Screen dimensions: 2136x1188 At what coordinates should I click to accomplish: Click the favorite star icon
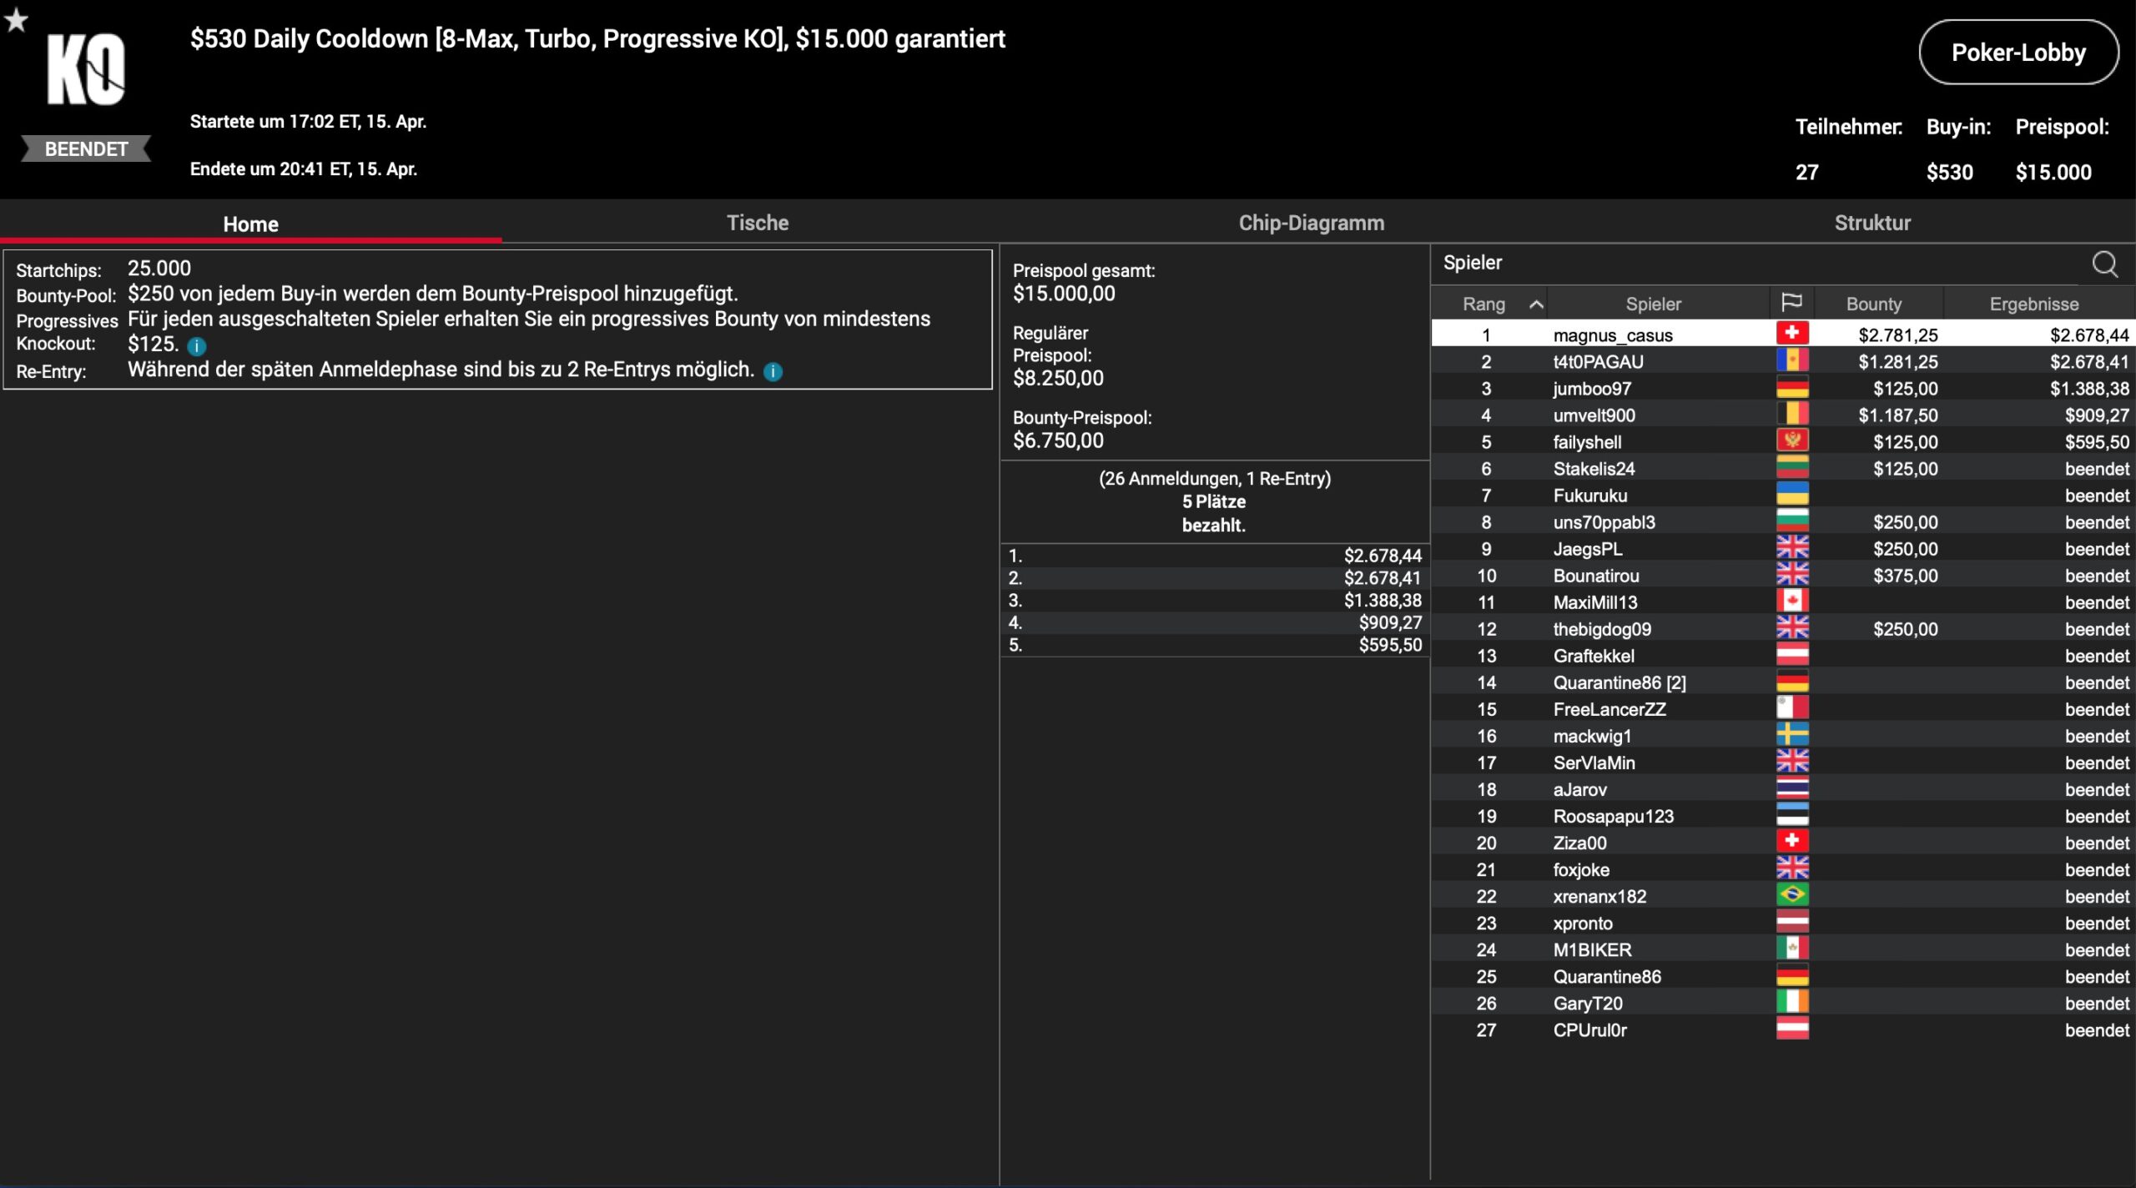click(x=16, y=19)
